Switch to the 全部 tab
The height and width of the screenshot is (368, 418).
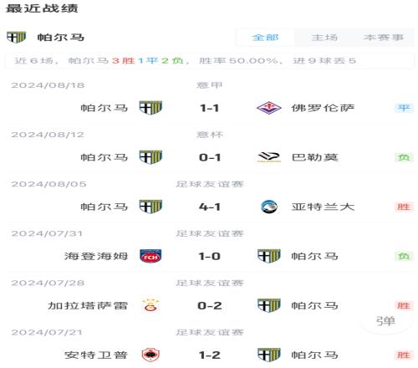(265, 38)
